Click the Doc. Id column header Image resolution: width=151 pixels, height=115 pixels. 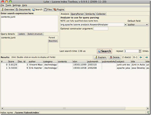click(x=23, y=61)
